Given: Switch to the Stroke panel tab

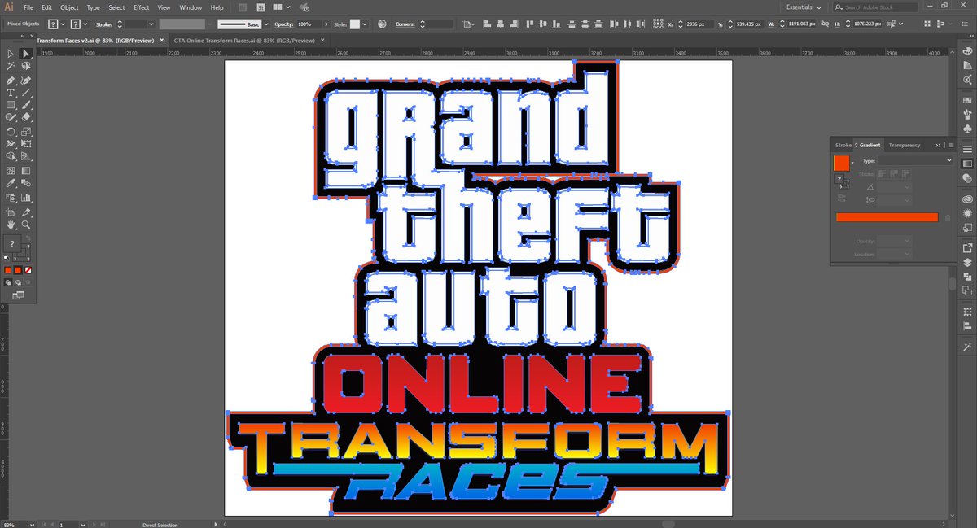Looking at the screenshot, I should pos(843,145).
